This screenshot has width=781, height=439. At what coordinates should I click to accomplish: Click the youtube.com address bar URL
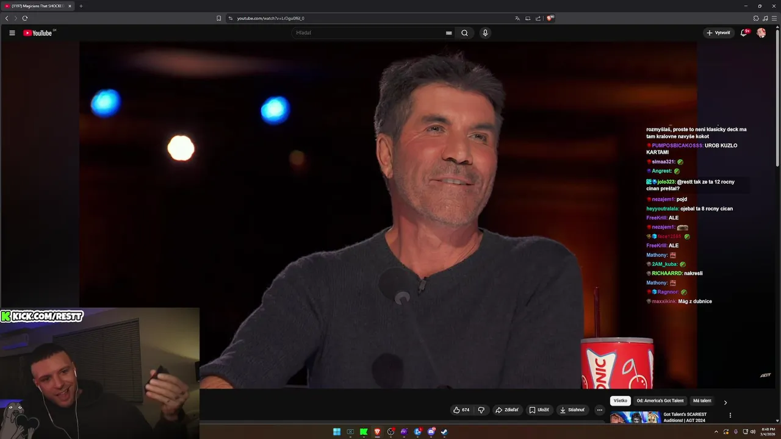[270, 18]
